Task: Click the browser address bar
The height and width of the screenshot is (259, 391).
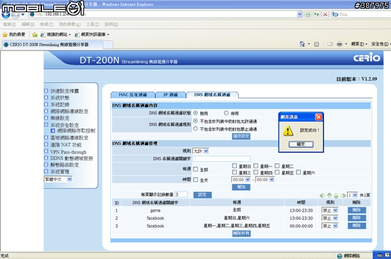Action: pyautogui.click(x=163, y=14)
